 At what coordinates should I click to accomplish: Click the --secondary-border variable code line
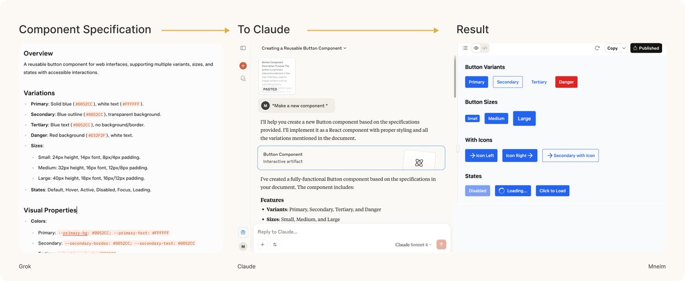[130, 243]
